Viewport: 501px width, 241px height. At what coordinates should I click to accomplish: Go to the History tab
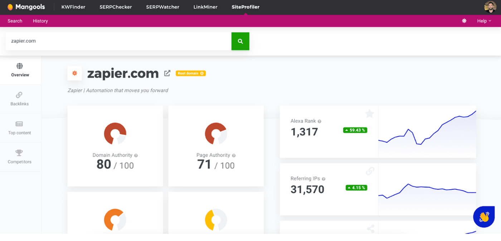pyautogui.click(x=40, y=21)
